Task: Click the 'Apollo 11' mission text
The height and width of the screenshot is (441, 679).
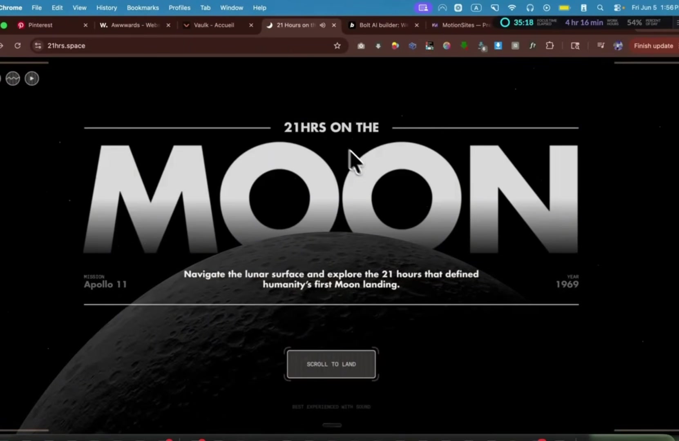Action: tap(105, 285)
